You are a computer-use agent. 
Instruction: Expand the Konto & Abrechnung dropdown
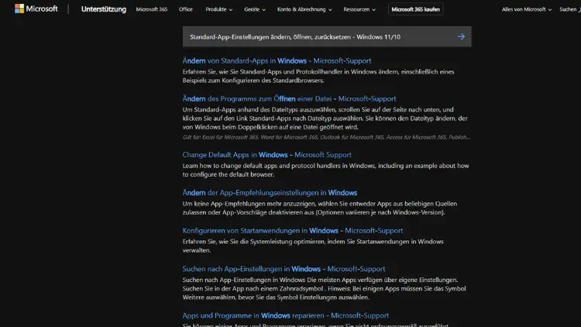point(304,9)
